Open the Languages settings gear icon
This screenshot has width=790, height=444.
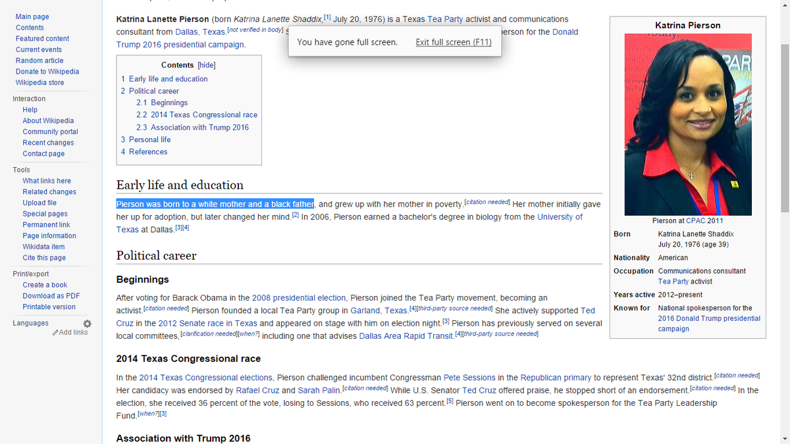pos(87,324)
